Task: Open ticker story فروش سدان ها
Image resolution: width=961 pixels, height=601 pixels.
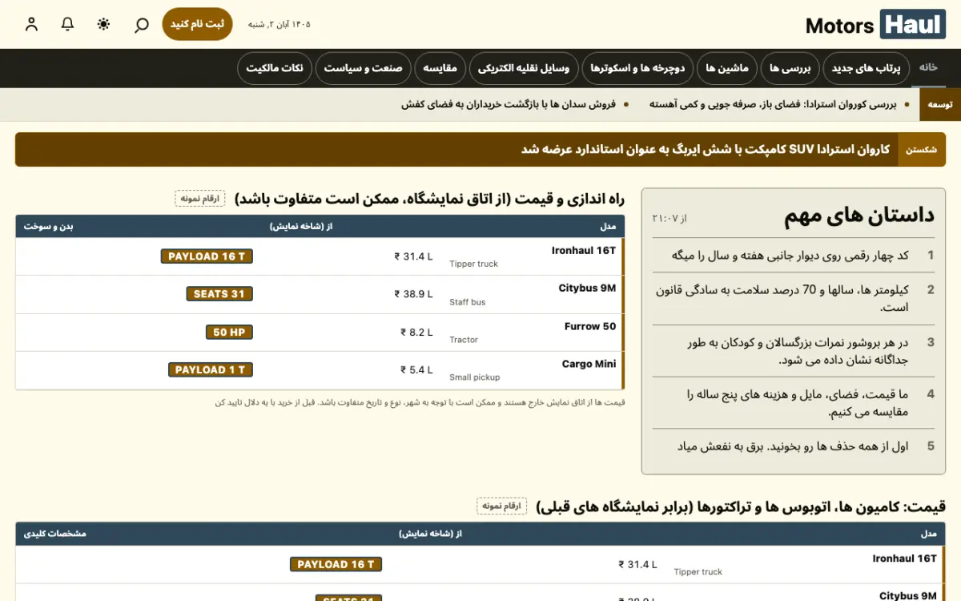Action: tap(508, 104)
